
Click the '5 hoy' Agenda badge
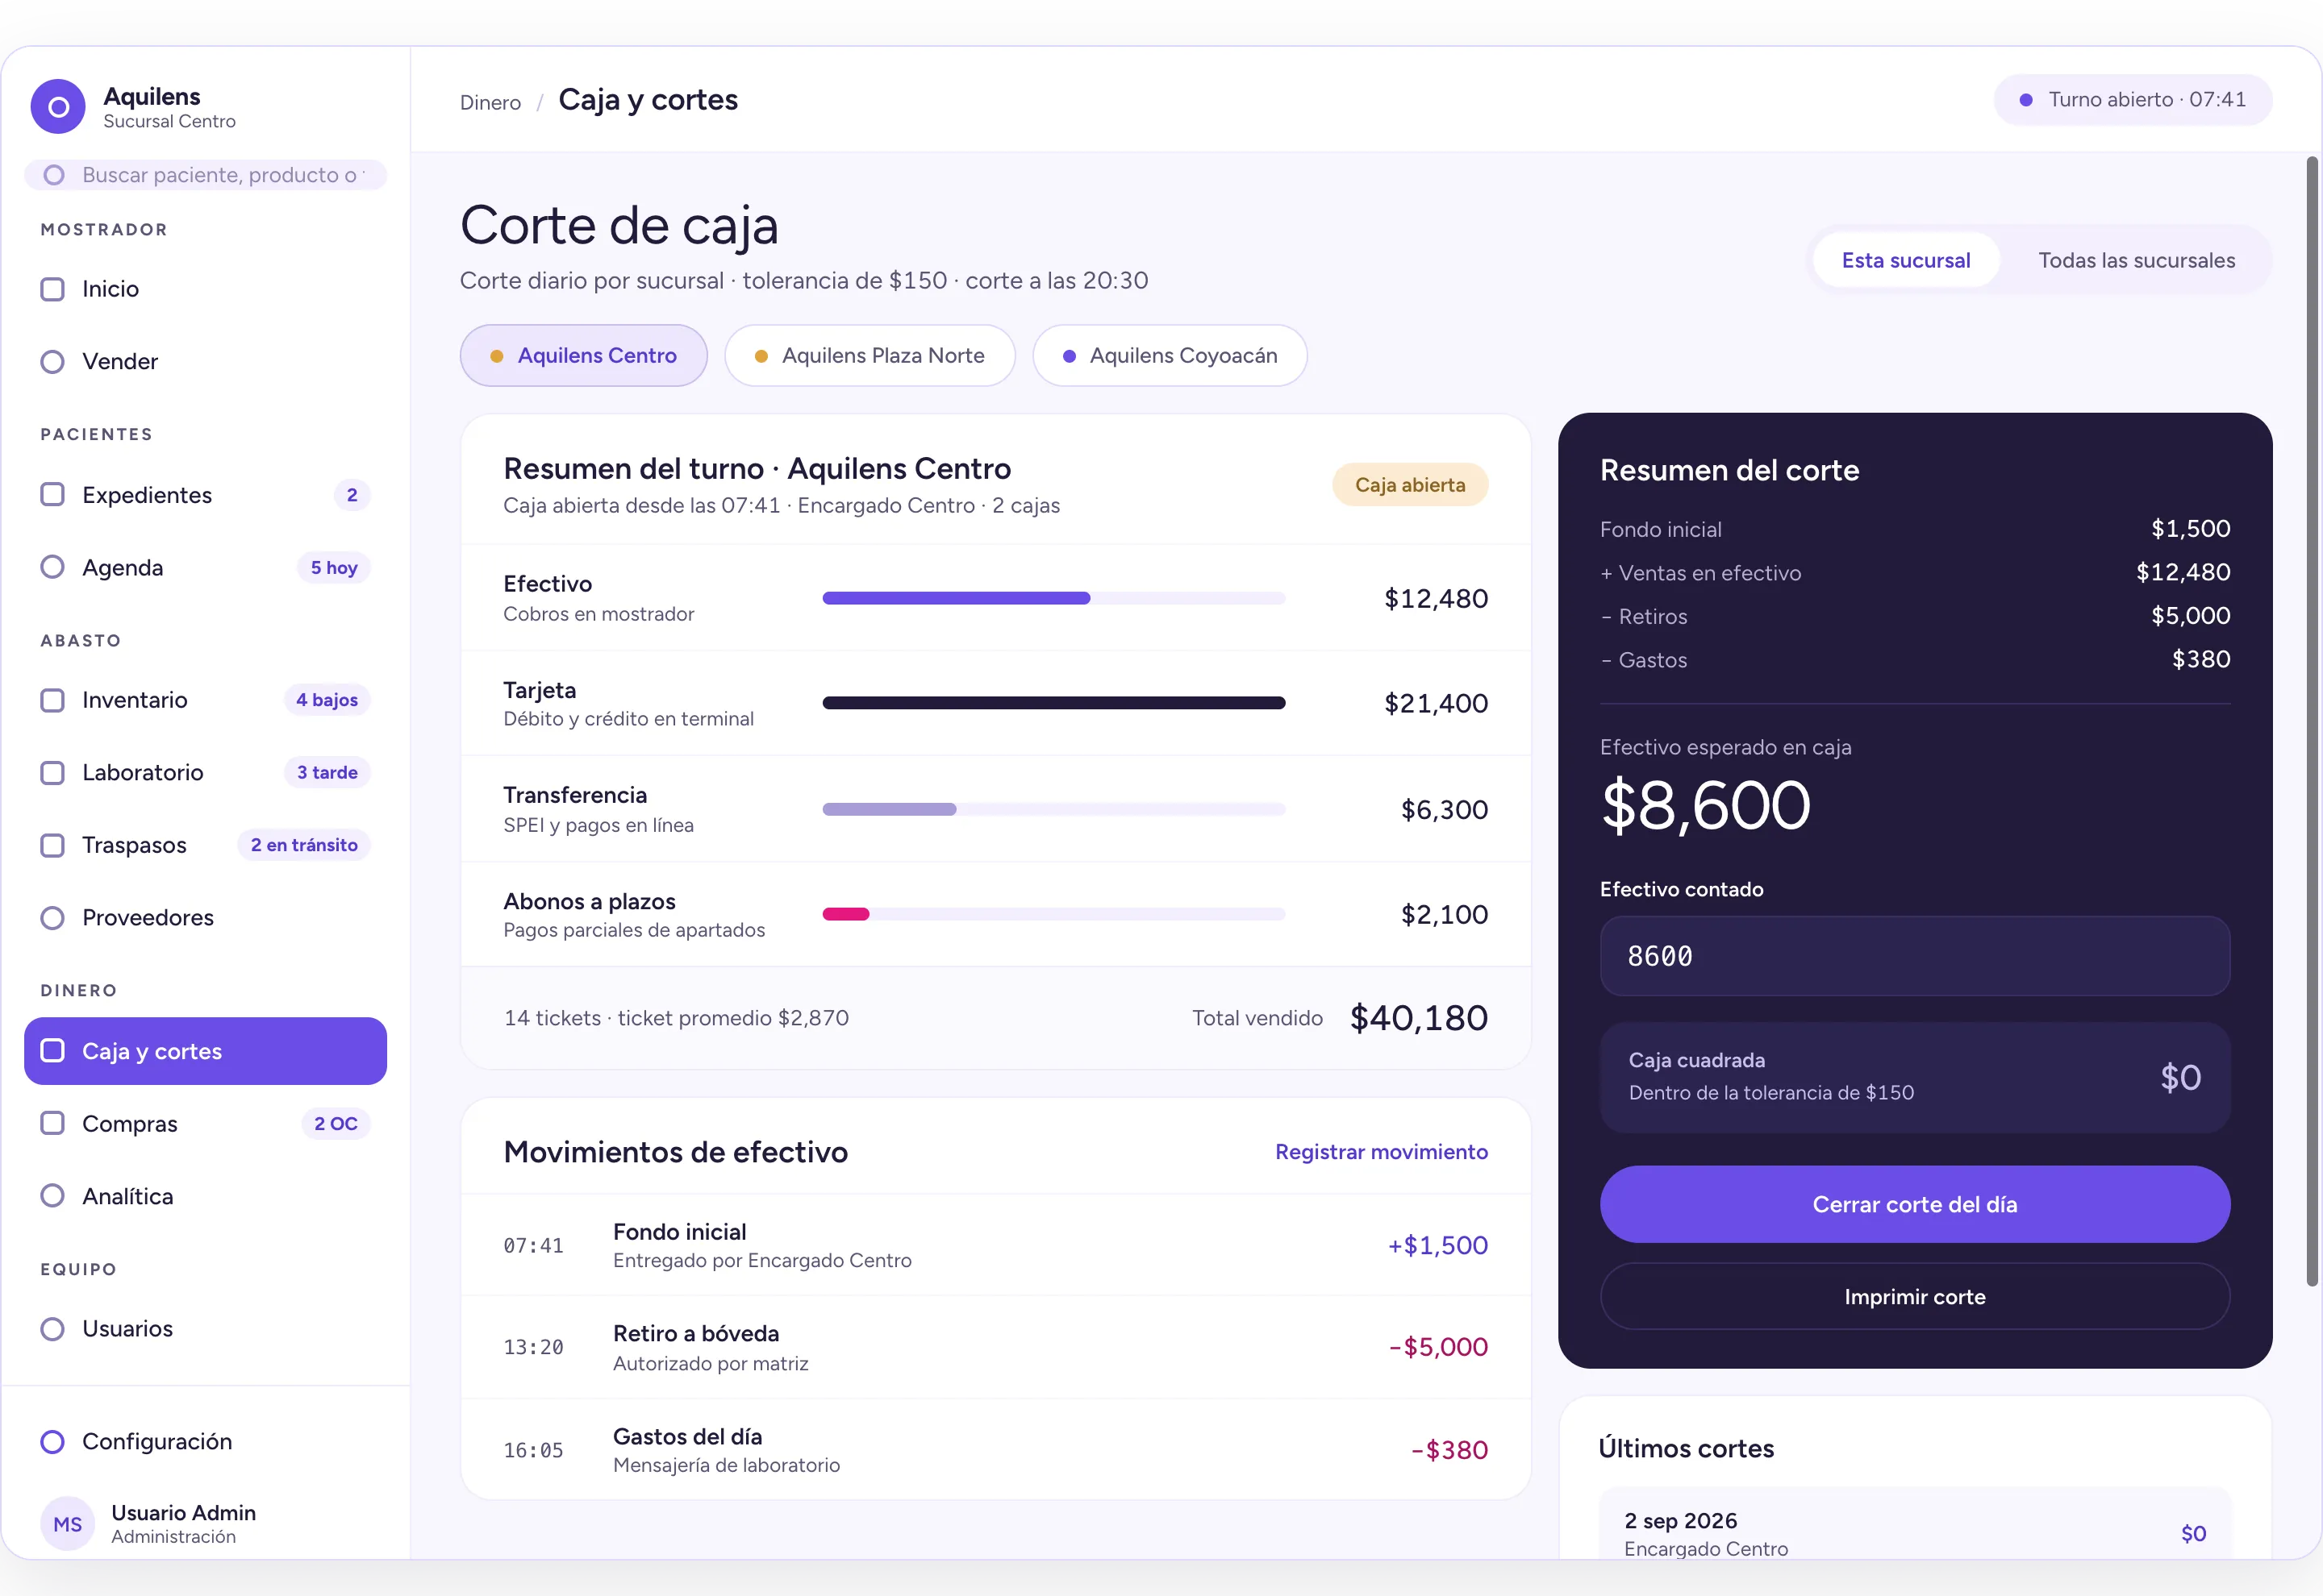click(334, 567)
